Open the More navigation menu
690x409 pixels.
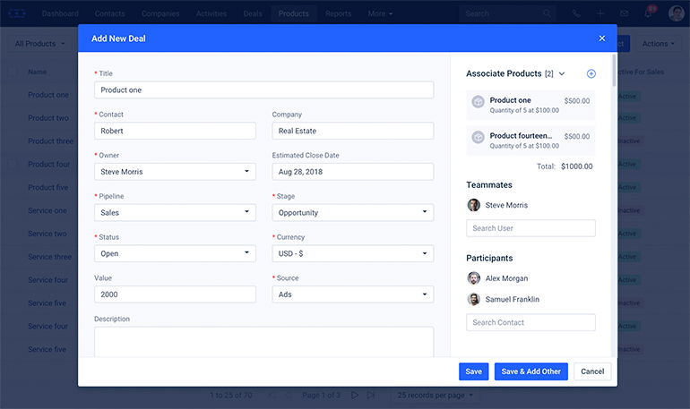click(380, 13)
